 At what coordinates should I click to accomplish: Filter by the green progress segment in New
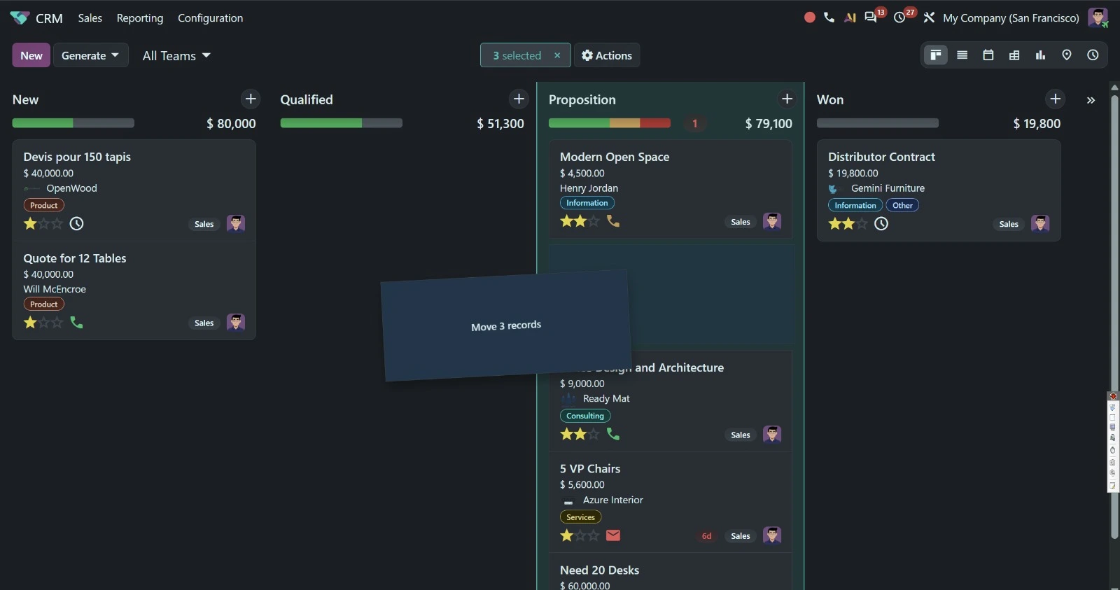[43, 123]
